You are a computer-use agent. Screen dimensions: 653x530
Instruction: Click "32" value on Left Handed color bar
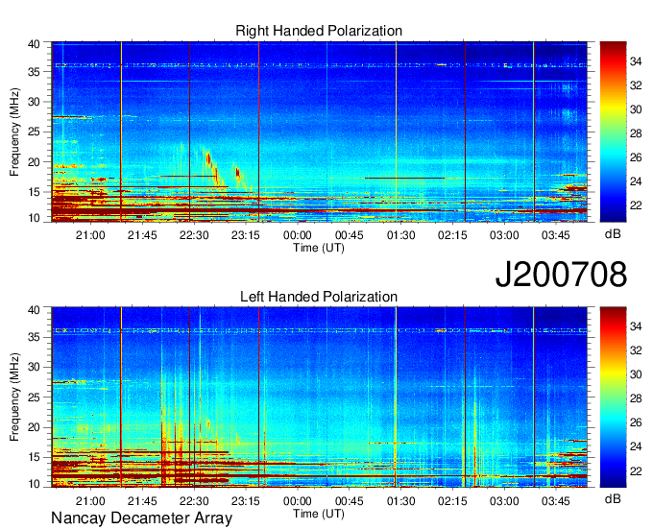pyautogui.click(x=636, y=350)
